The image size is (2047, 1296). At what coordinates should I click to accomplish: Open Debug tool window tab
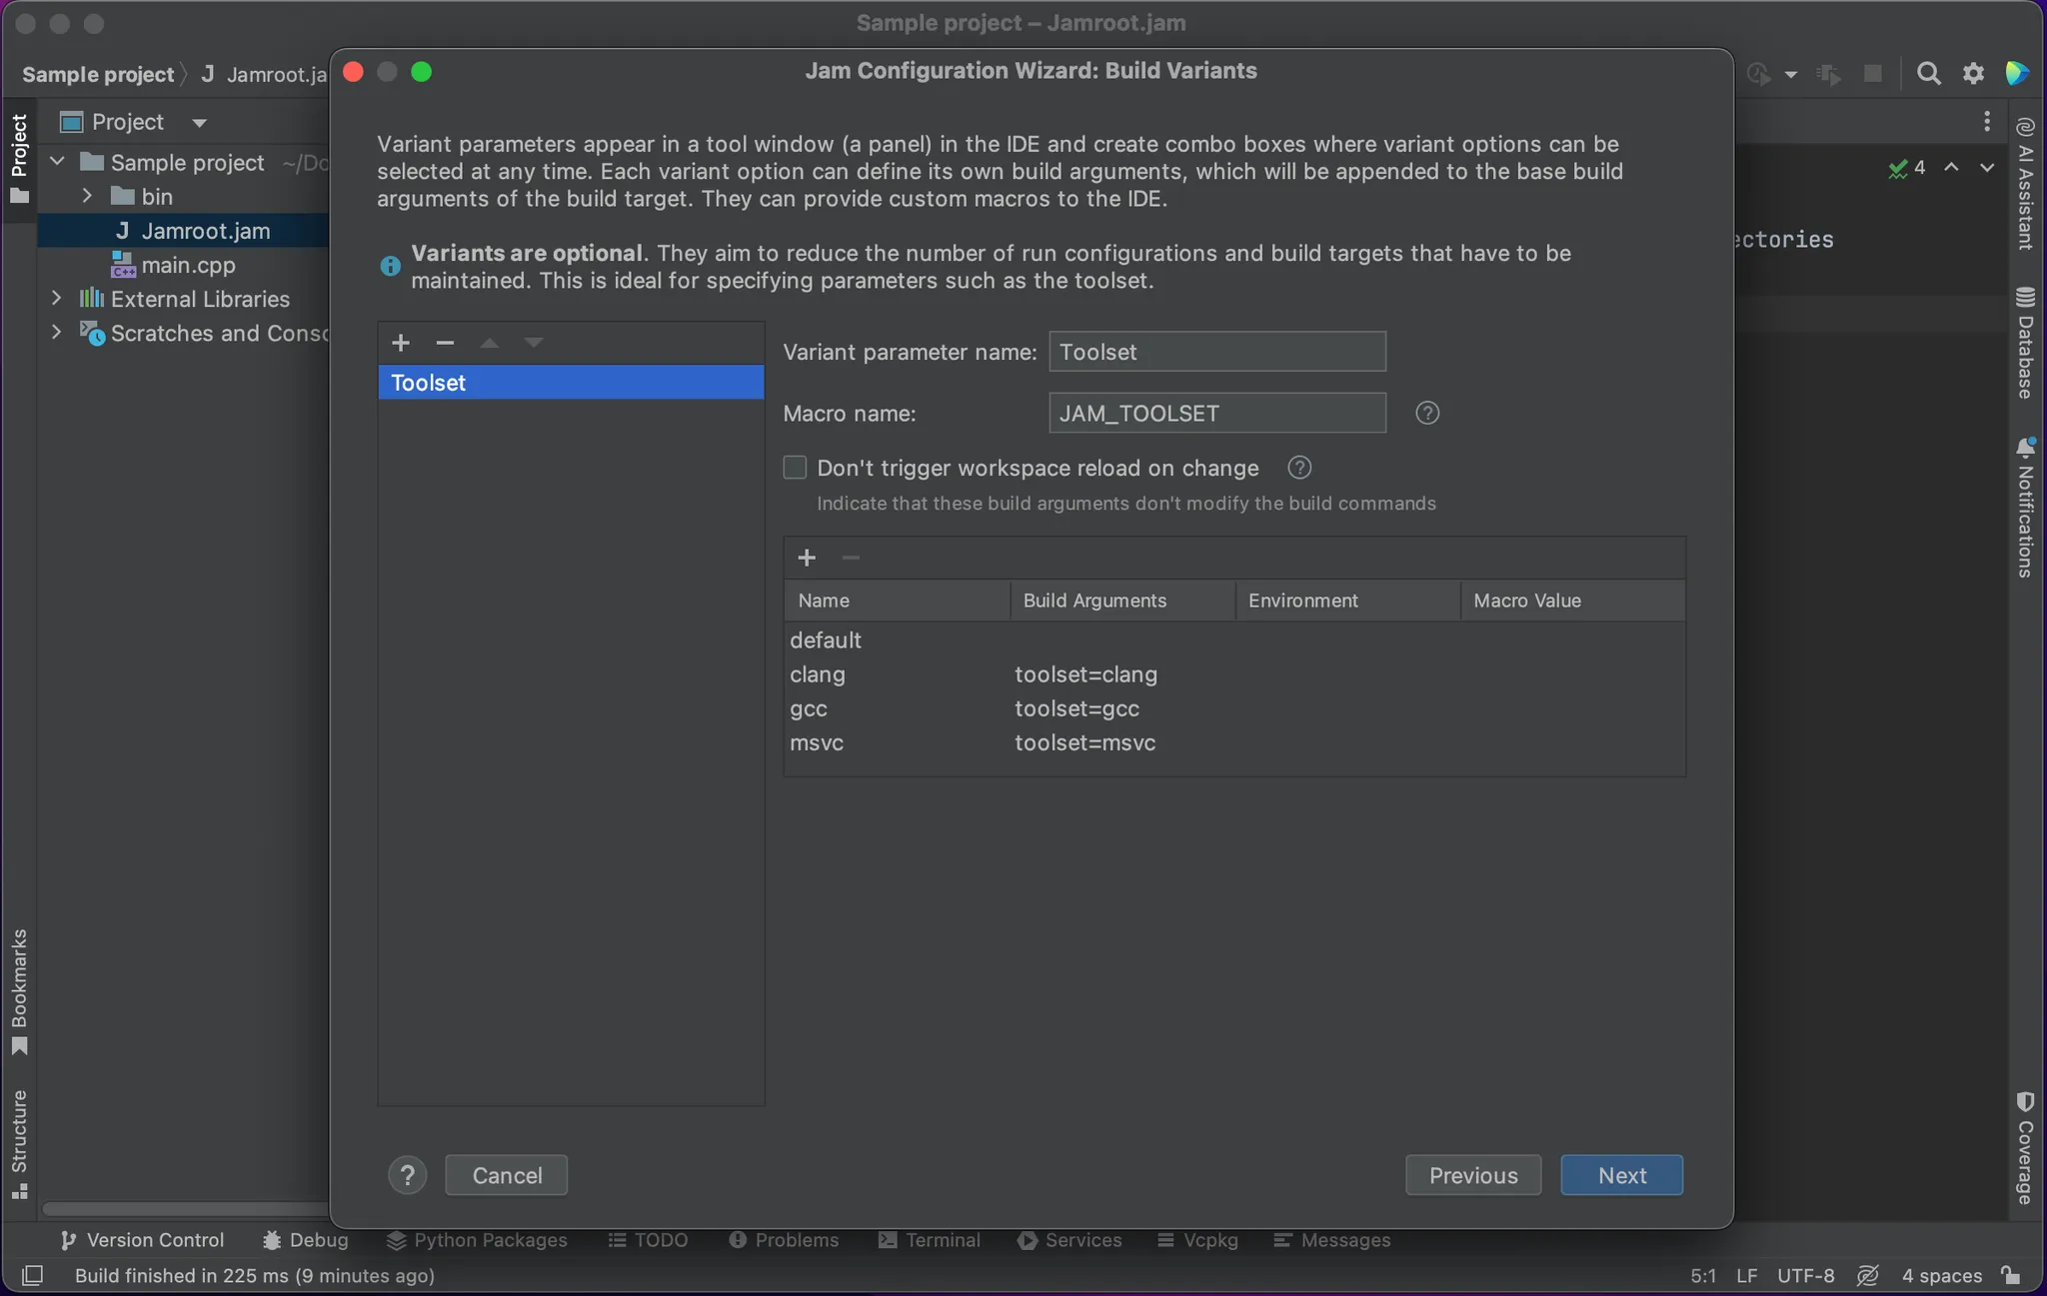306,1240
